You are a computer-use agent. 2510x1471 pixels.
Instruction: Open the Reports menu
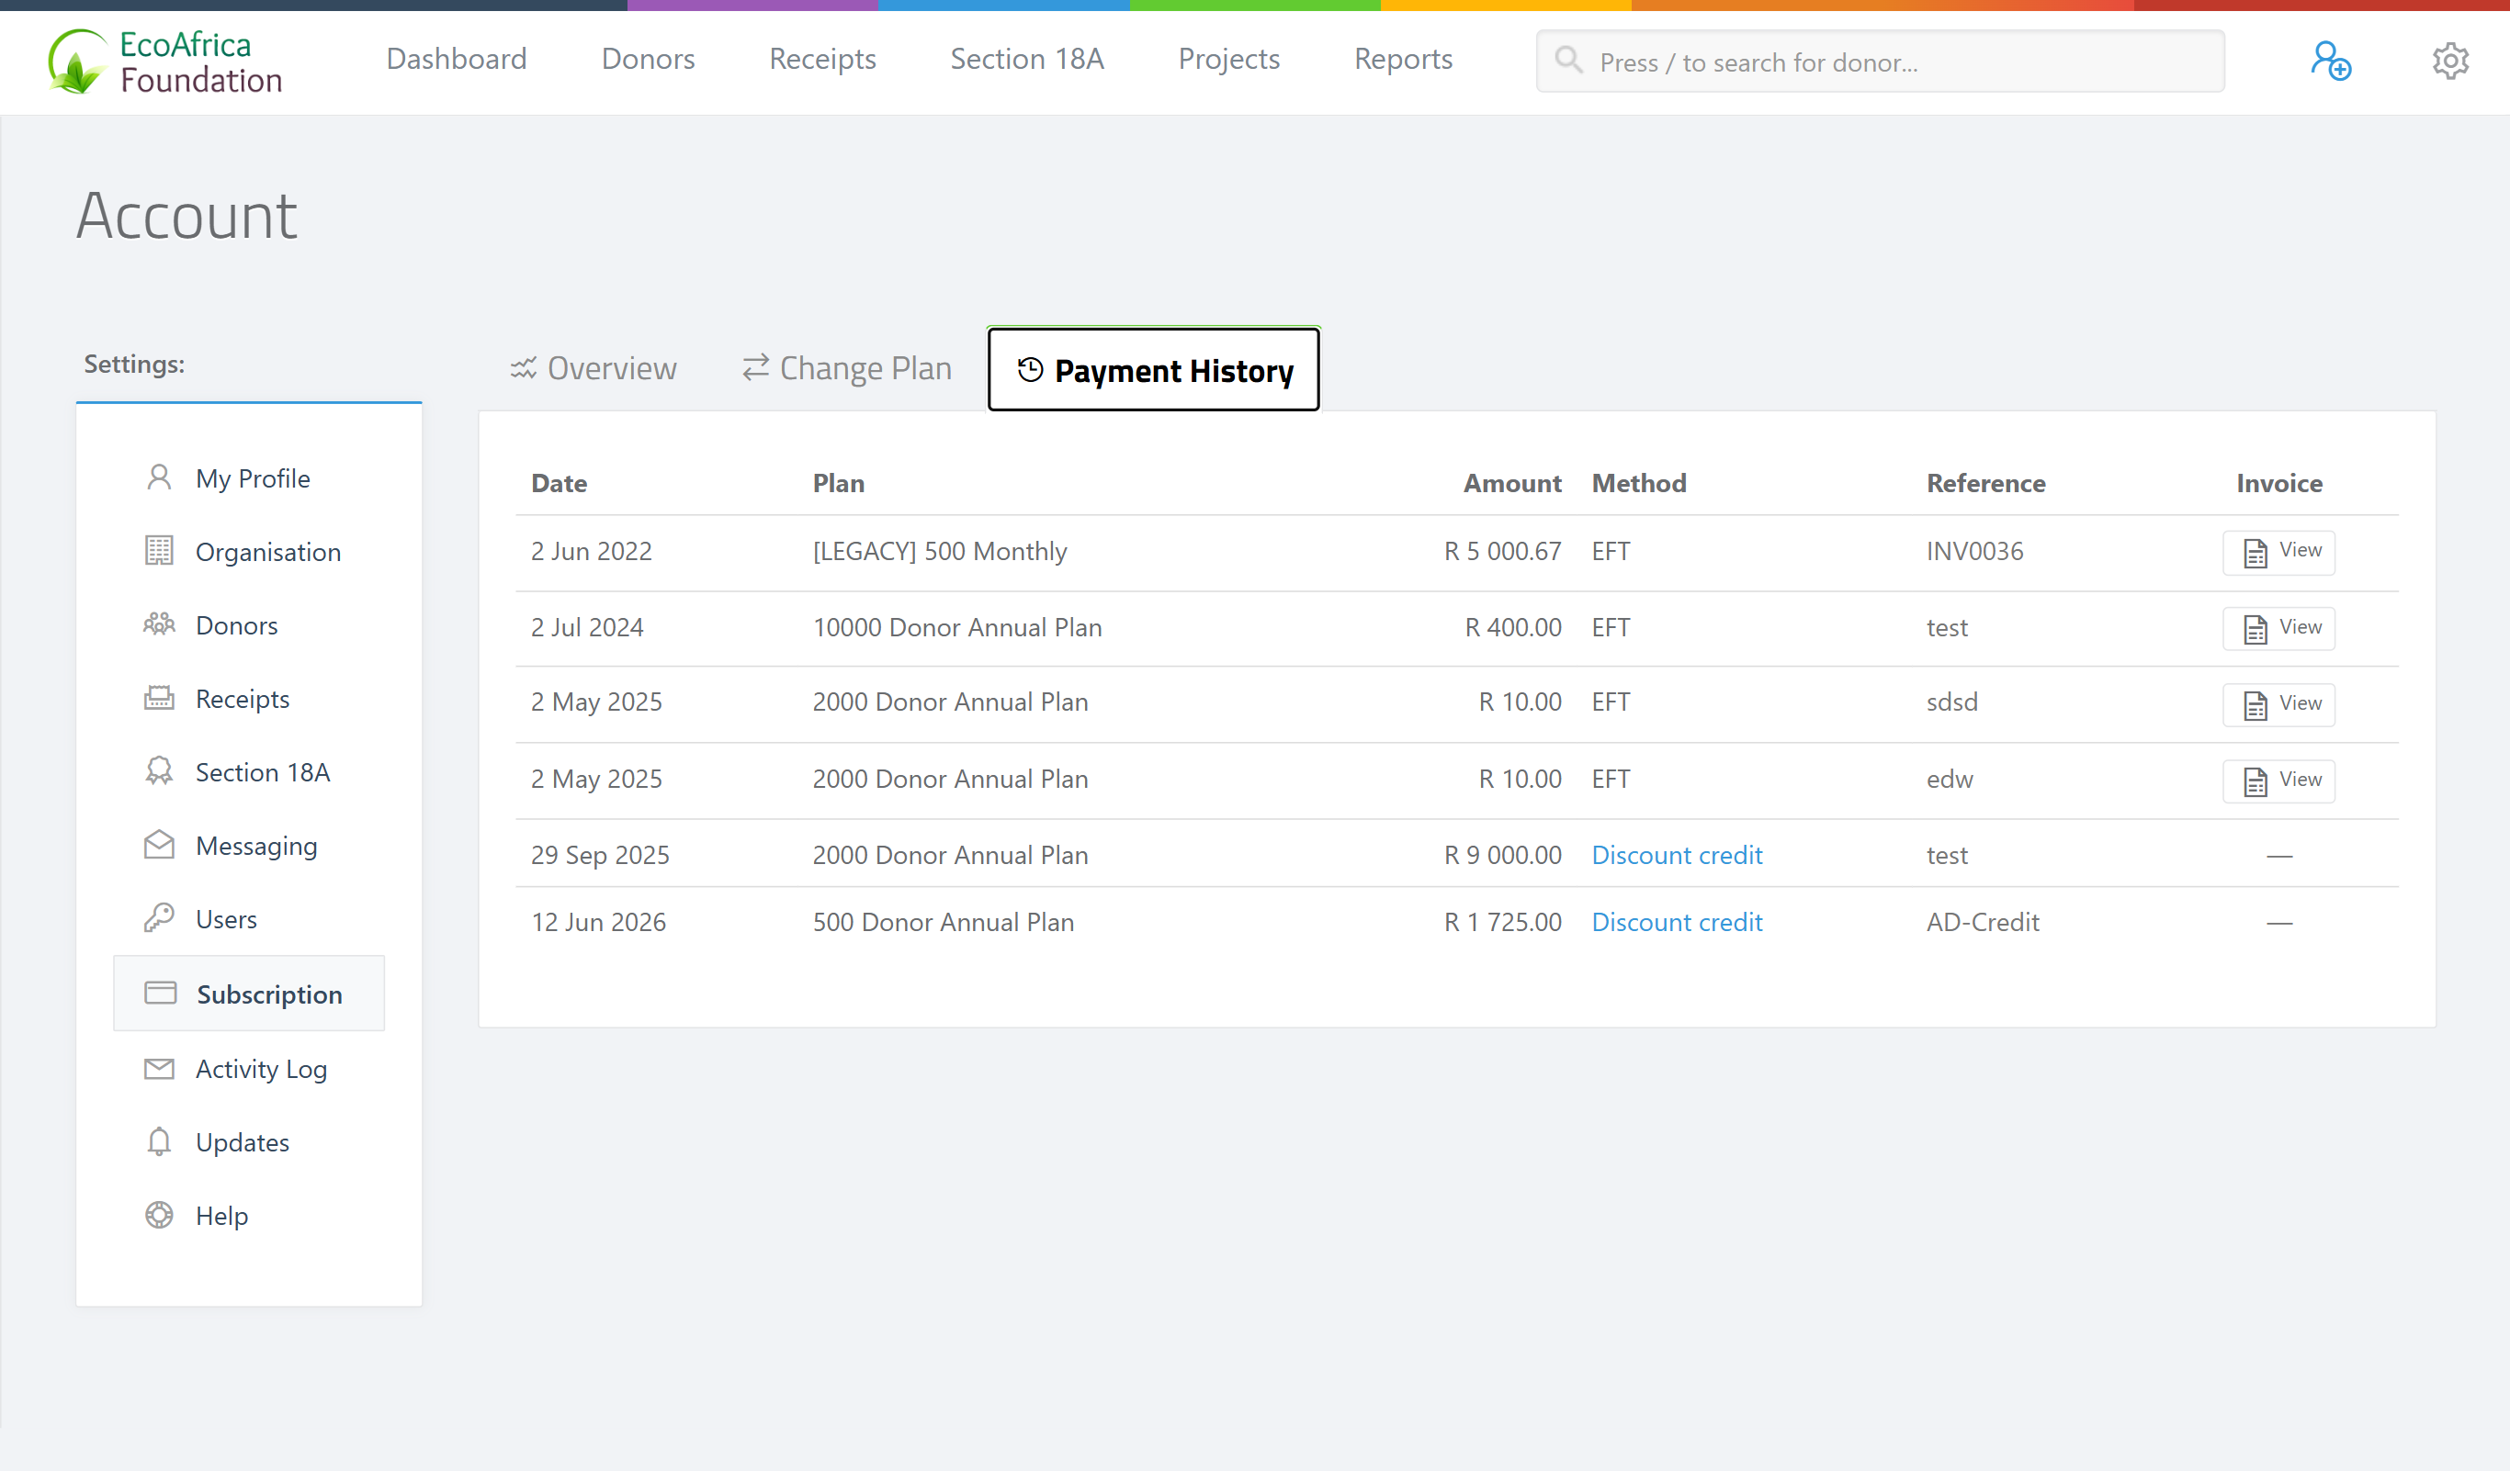click(1404, 60)
